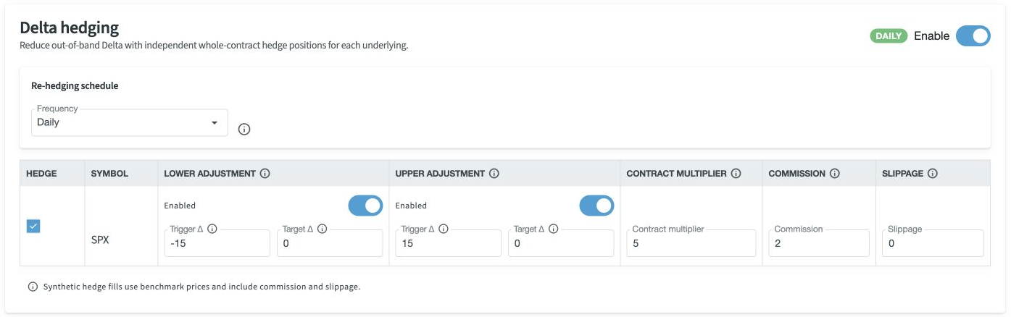Edit Lower Trigger Δ field showing -15
The width and height of the screenshot is (1011, 317).
coord(217,243)
